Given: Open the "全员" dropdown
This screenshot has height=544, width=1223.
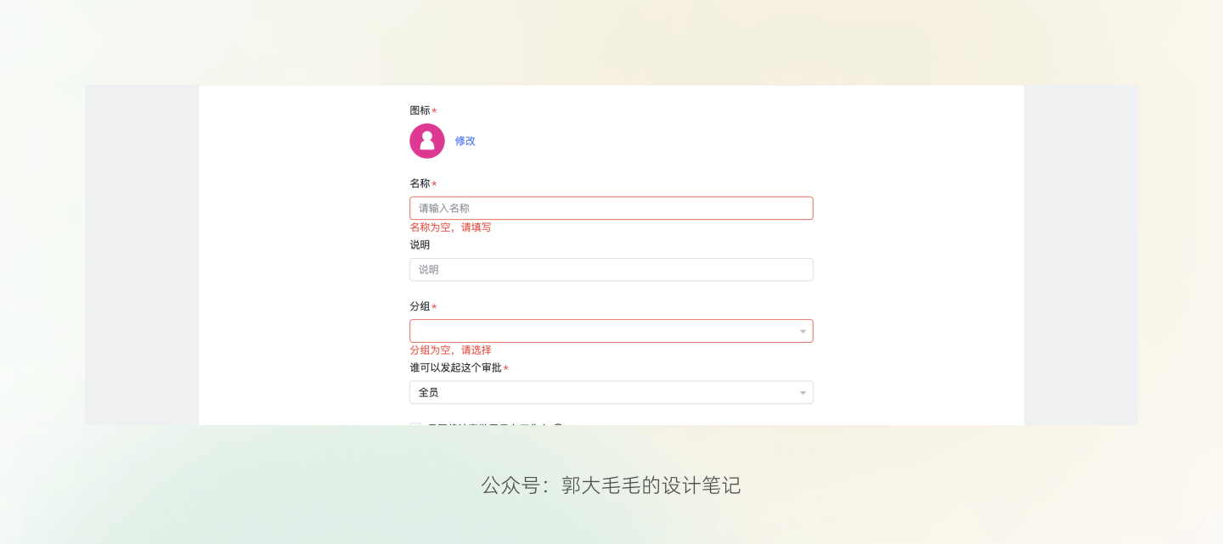Looking at the screenshot, I should pos(603,392).
